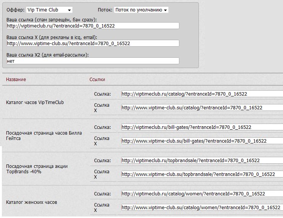Select the viptime-club.su/bill-gates/ link field
Viewport: 283px width, 218px height.
202,141
